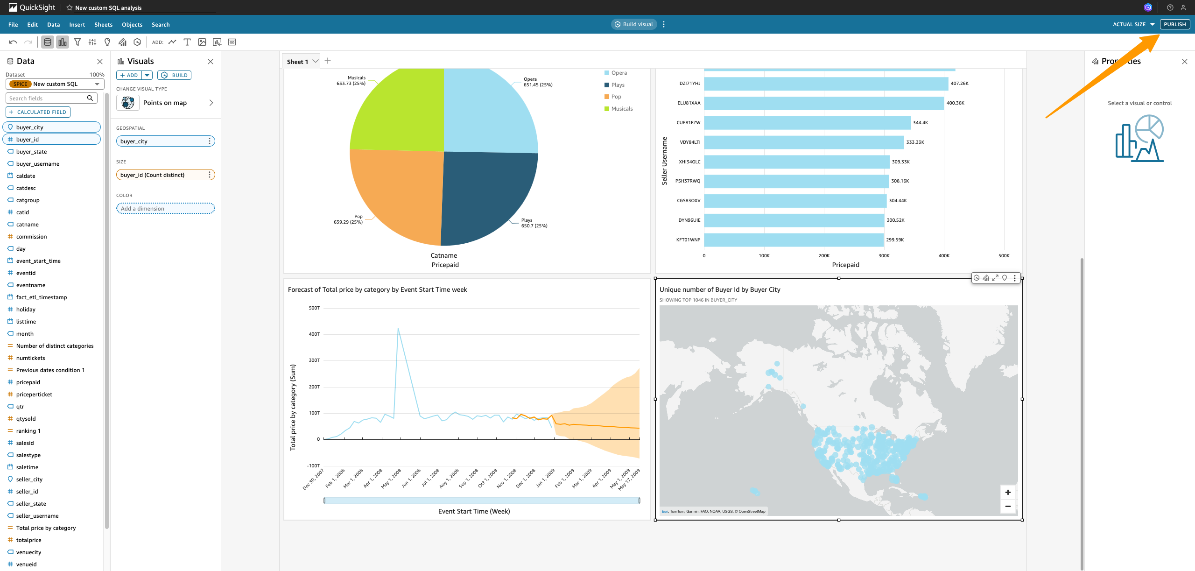This screenshot has height=571, width=1195.
Task: Select the Sheet 1 tab
Action: [297, 62]
